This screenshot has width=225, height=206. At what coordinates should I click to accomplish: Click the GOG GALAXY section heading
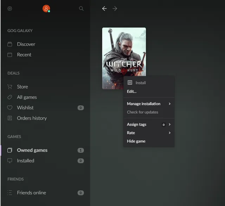click(x=20, y=31)
